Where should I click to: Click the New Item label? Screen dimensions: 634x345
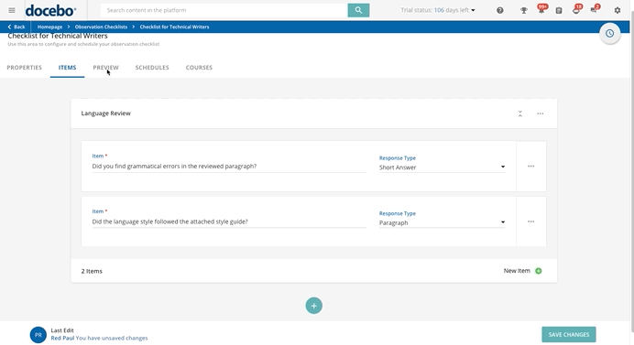click(517, 271)
